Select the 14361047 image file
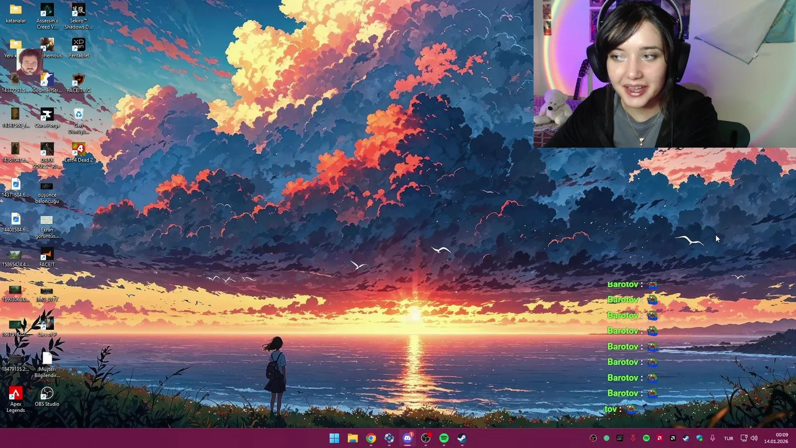This screenshot has height=448, width=796. (x=16, y=152)
